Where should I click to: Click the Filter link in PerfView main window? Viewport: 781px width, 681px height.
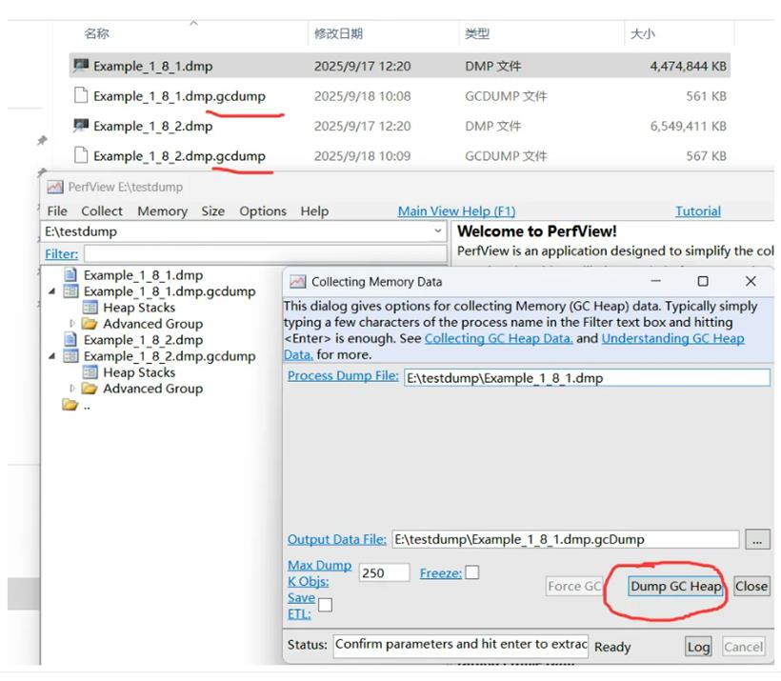click(62, 254)
